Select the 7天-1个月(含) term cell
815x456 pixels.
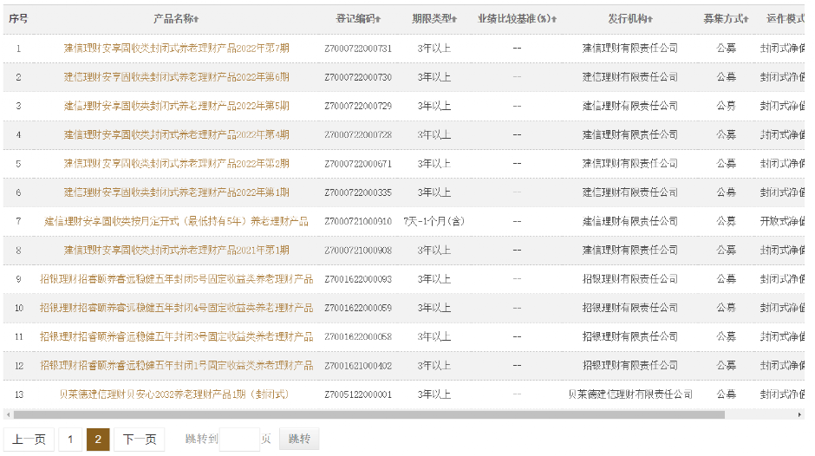click(x=434, y=222)
